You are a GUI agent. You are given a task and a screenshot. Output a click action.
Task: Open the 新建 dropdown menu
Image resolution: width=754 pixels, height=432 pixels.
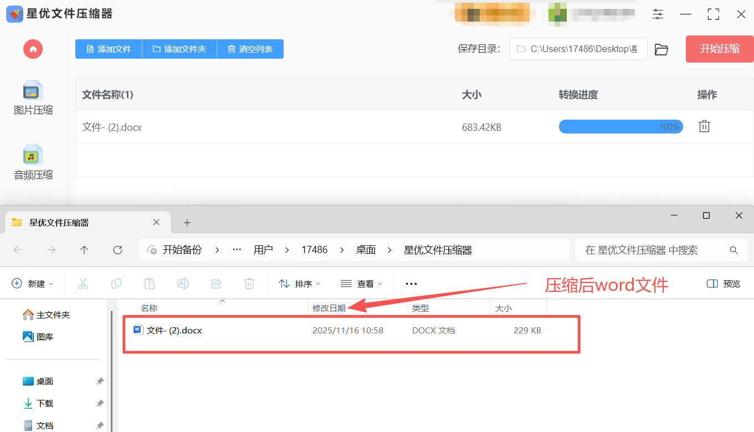click(33, 284)
